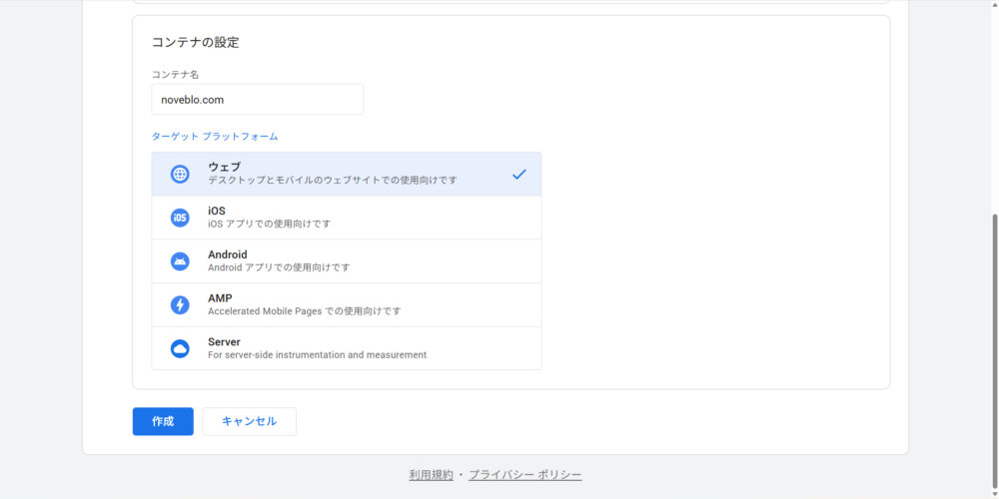Click the コンテナの設定 section heading
This screenshot has width=999, height=499.
click(195, 42)
